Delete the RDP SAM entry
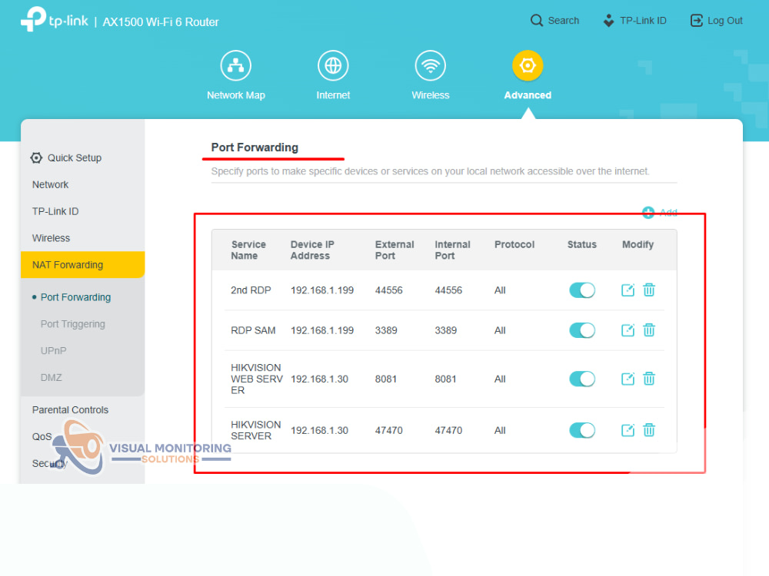This screenshot has height=576, width=769. click(649, 330)
